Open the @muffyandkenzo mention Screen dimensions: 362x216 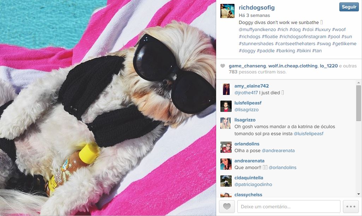pos(257,30)
